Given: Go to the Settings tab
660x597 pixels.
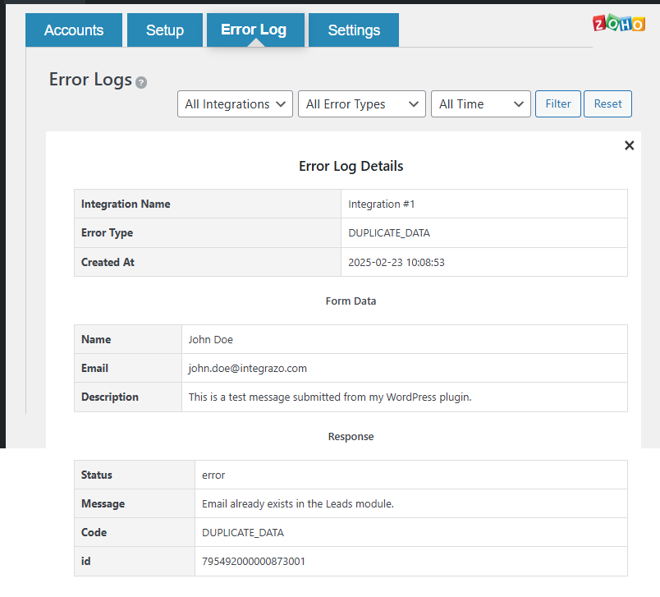Looking at the screenshot, I should 354,30.
